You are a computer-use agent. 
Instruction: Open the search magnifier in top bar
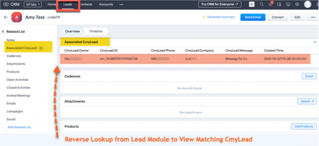point(262,4)
